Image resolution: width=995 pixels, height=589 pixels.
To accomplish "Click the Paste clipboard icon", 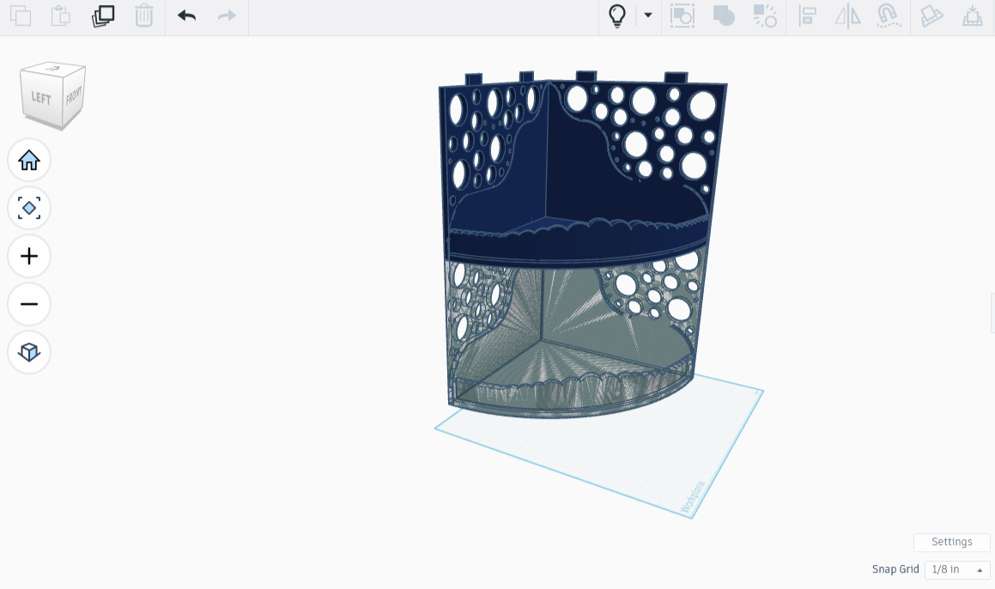I will 61,15.
